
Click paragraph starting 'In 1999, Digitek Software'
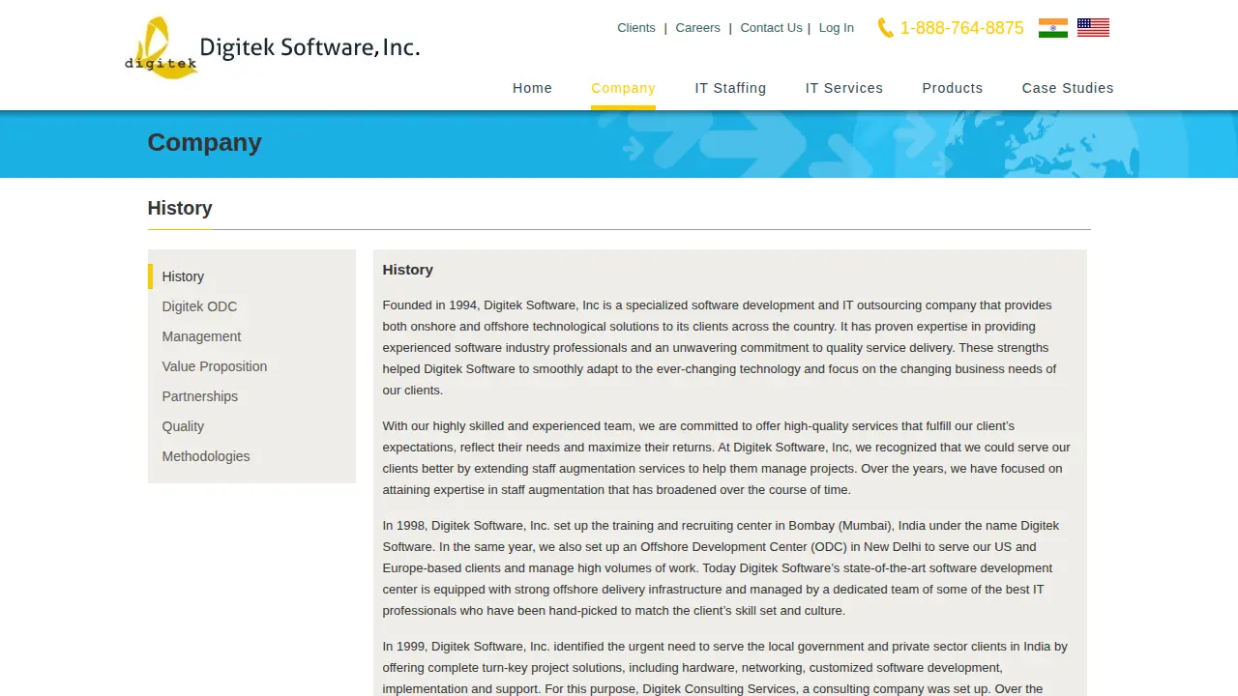point(727,667)
